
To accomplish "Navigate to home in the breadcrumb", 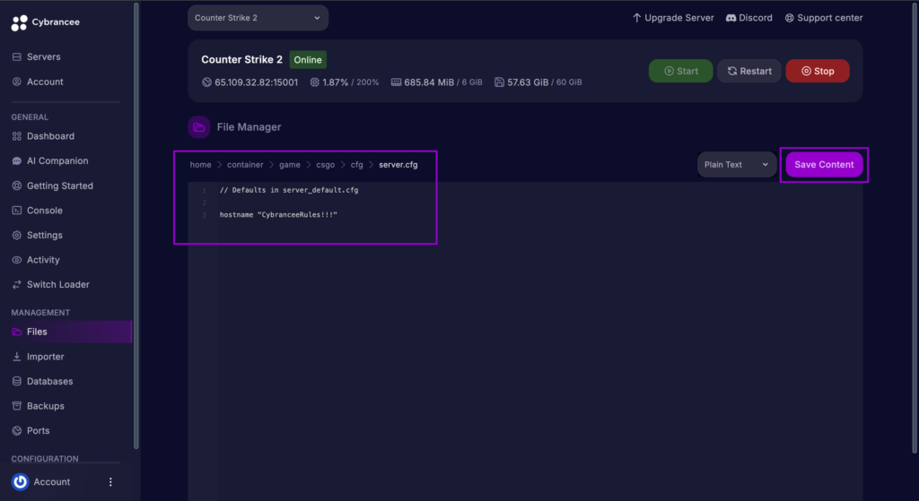I will point(200,165).
